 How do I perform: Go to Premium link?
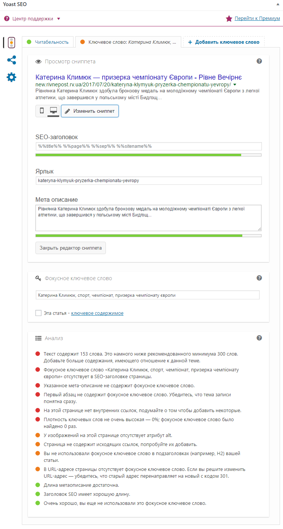257,18
